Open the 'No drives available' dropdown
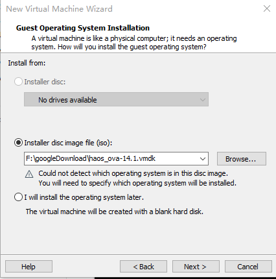276x279 pixels. pos(116,99)
